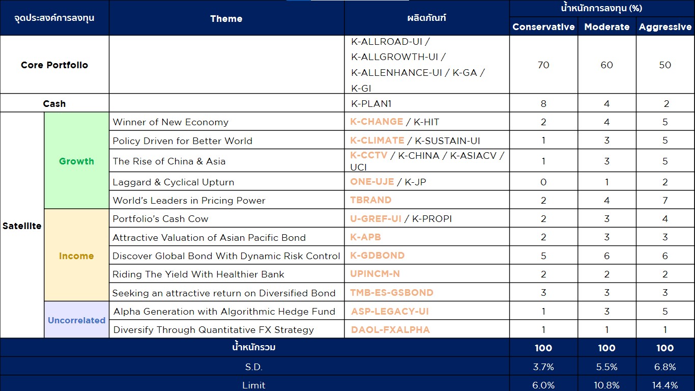Select Conservative Limit value 6.0%
Screen dimensions: 695x391
(543, 385)
